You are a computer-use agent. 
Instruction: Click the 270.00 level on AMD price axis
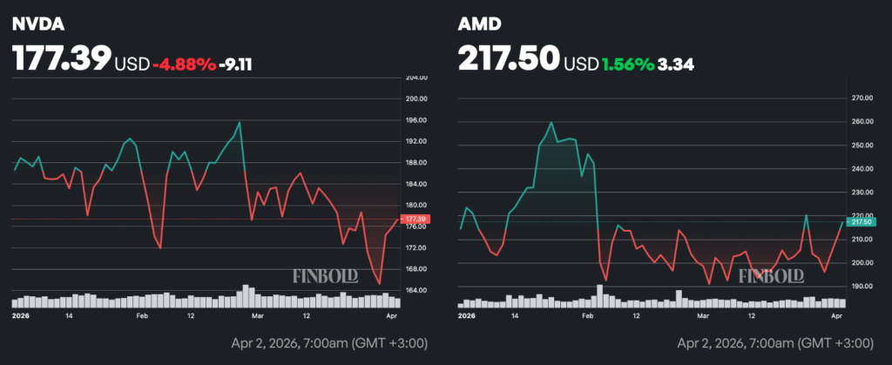(861, 98)
